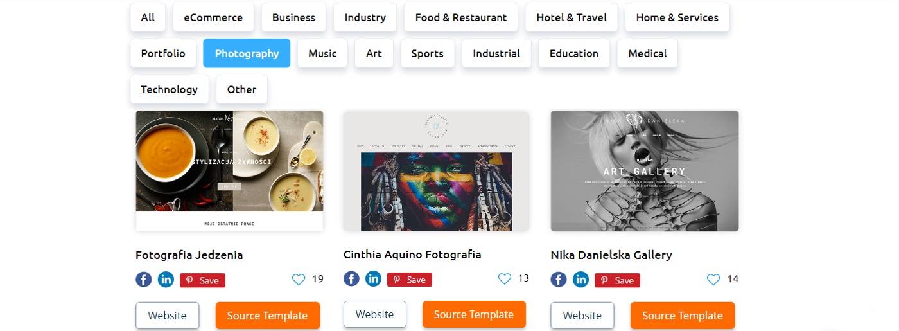
Task: Choose the Technology category filter
Action: (170, 89)
